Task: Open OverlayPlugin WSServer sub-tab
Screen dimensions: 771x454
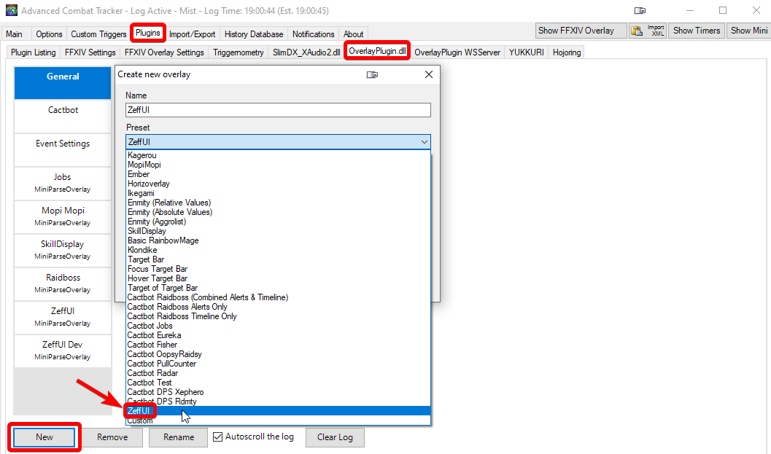Action: coord(457,52)
